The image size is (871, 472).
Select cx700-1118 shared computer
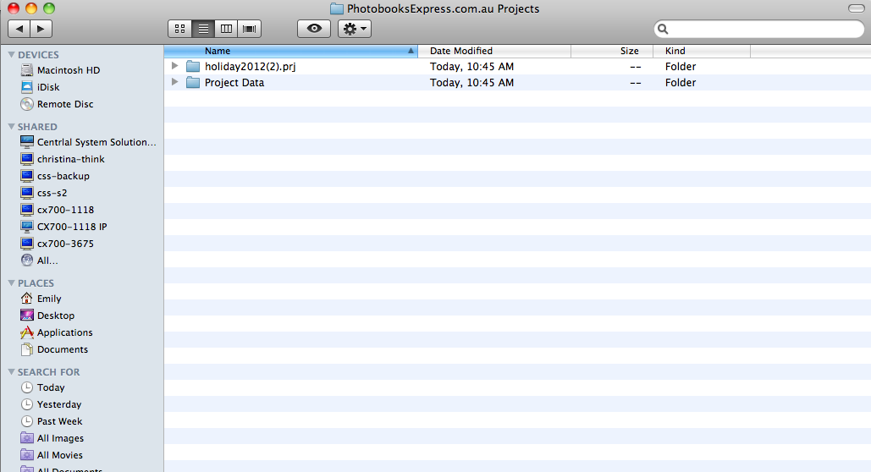(58, 210)
